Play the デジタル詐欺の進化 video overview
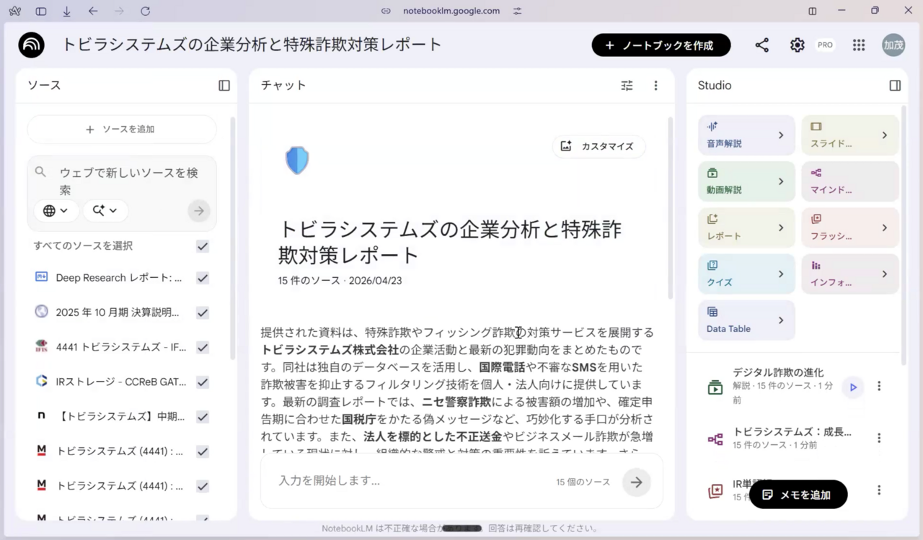The height and width of the screenshot is (540, 923). [853, 387]
